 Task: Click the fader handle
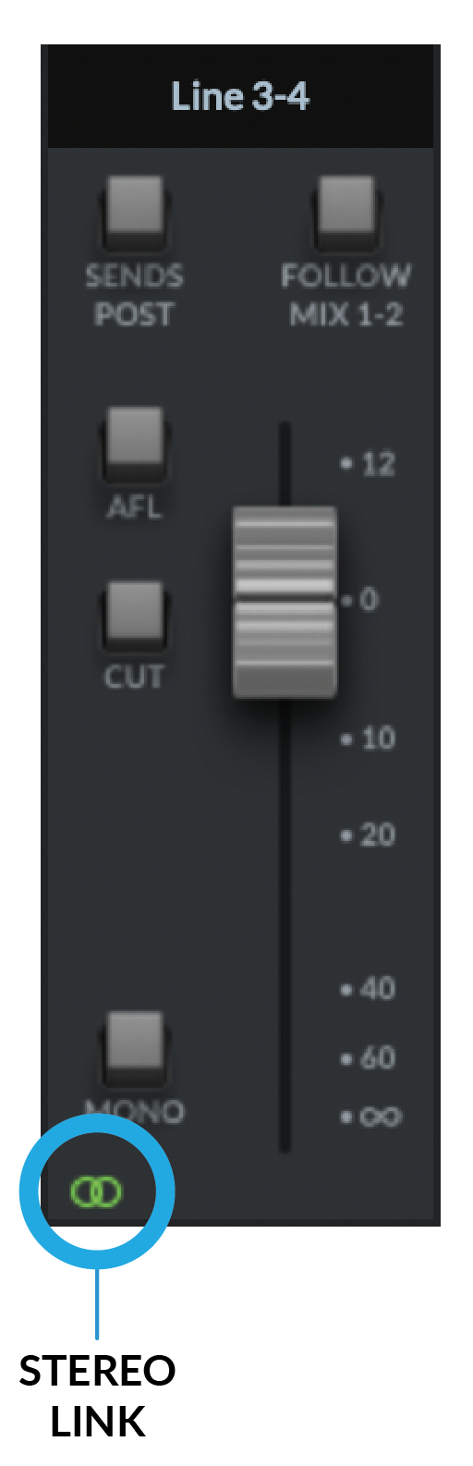[x=284, y=601]
